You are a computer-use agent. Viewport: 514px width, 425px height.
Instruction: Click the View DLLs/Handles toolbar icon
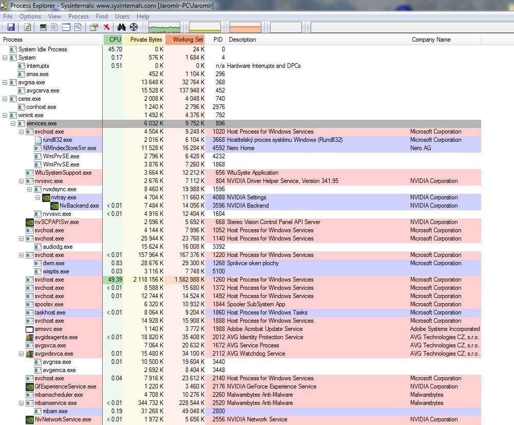pyautogui.click(x=78, y=27)
